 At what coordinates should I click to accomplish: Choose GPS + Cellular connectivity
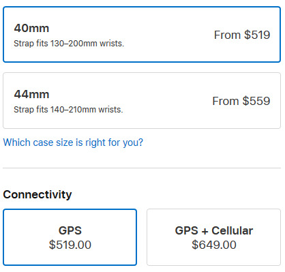tap(214, 237)
